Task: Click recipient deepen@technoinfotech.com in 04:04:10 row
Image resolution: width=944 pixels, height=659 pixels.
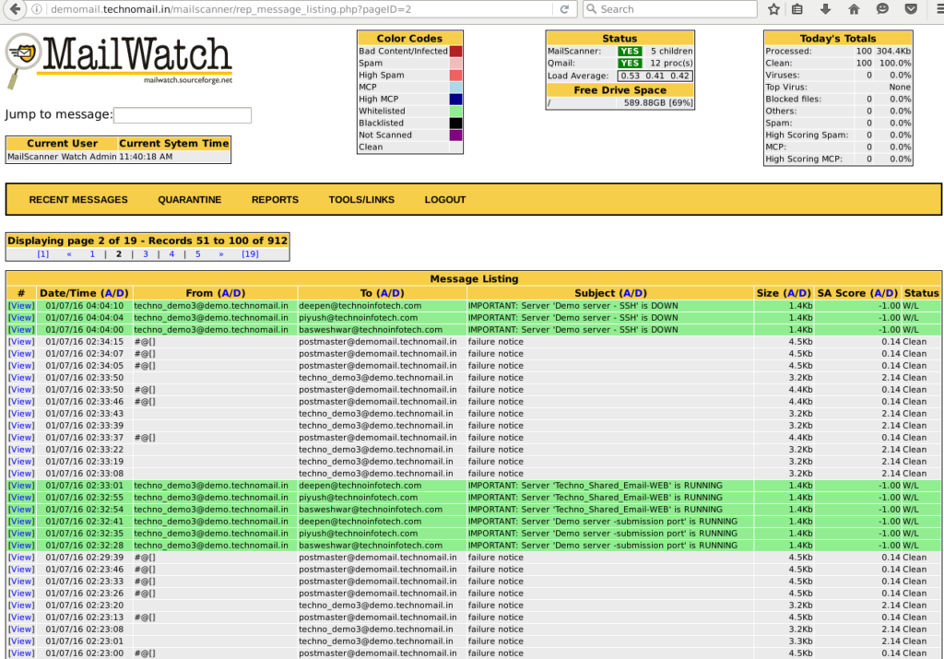Action: click(x=360, y=306)
